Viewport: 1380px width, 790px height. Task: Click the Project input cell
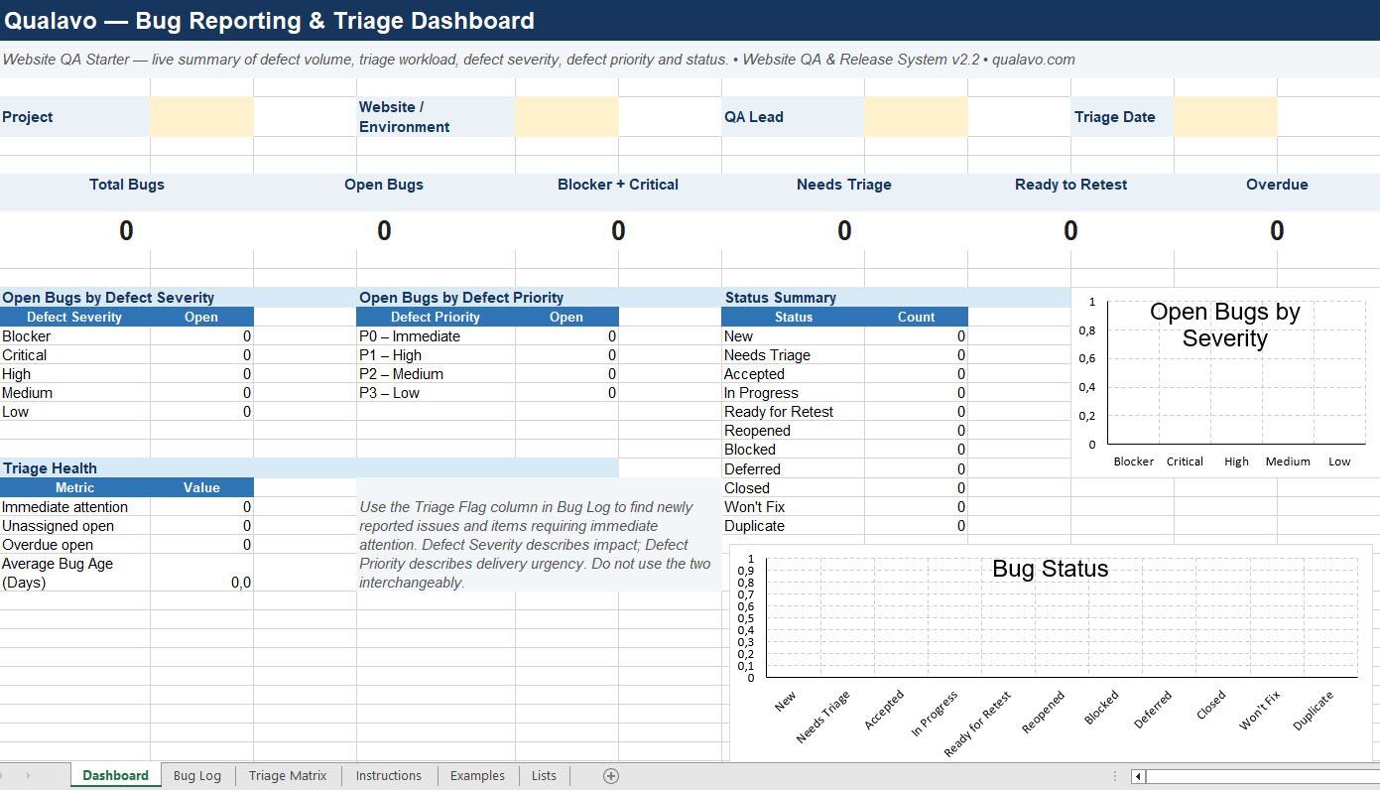(201, 117)
